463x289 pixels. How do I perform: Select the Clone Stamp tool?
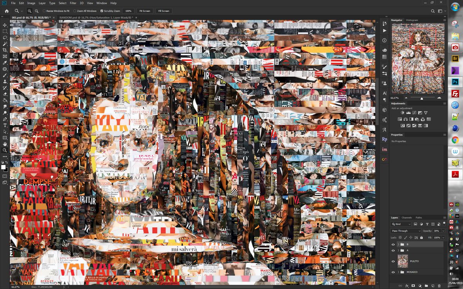5,81
